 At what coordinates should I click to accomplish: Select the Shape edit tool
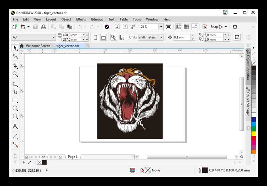[15, 56]
